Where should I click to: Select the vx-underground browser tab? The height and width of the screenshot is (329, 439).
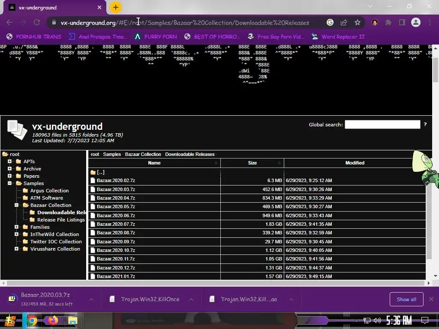[x=54, y=8]
